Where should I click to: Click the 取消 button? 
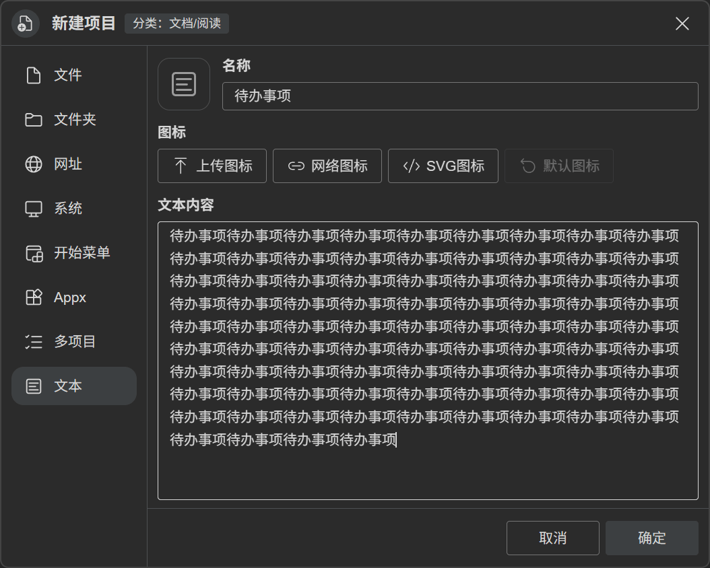pyautogui.click(x=553, y=538)
